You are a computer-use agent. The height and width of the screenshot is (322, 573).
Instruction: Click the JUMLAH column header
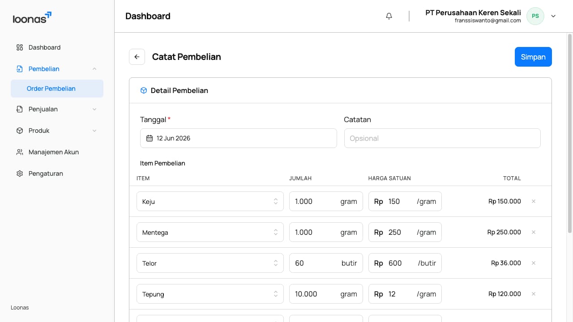[x=300, y=178]
